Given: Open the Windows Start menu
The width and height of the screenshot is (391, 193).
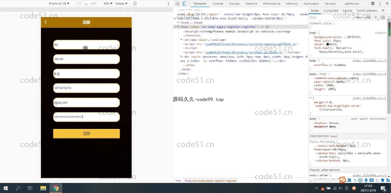Looking at the screenshot, I should click(x=5, y=188).
